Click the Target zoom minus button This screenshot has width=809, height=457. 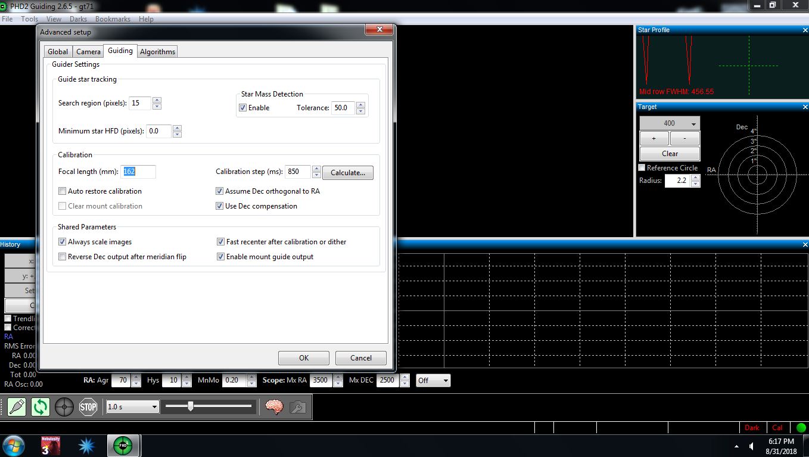(685, 138)
